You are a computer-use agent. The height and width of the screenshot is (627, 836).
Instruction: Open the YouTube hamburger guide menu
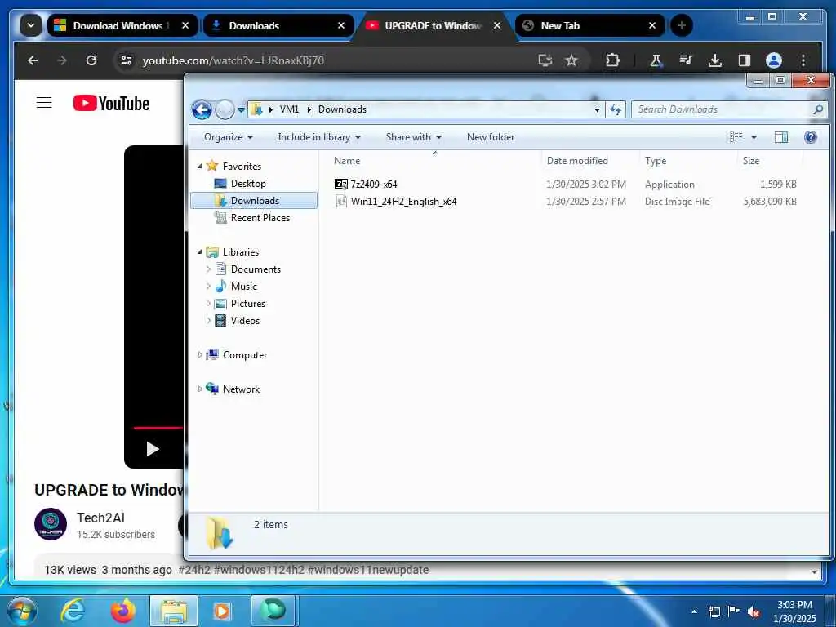point(44,103)
